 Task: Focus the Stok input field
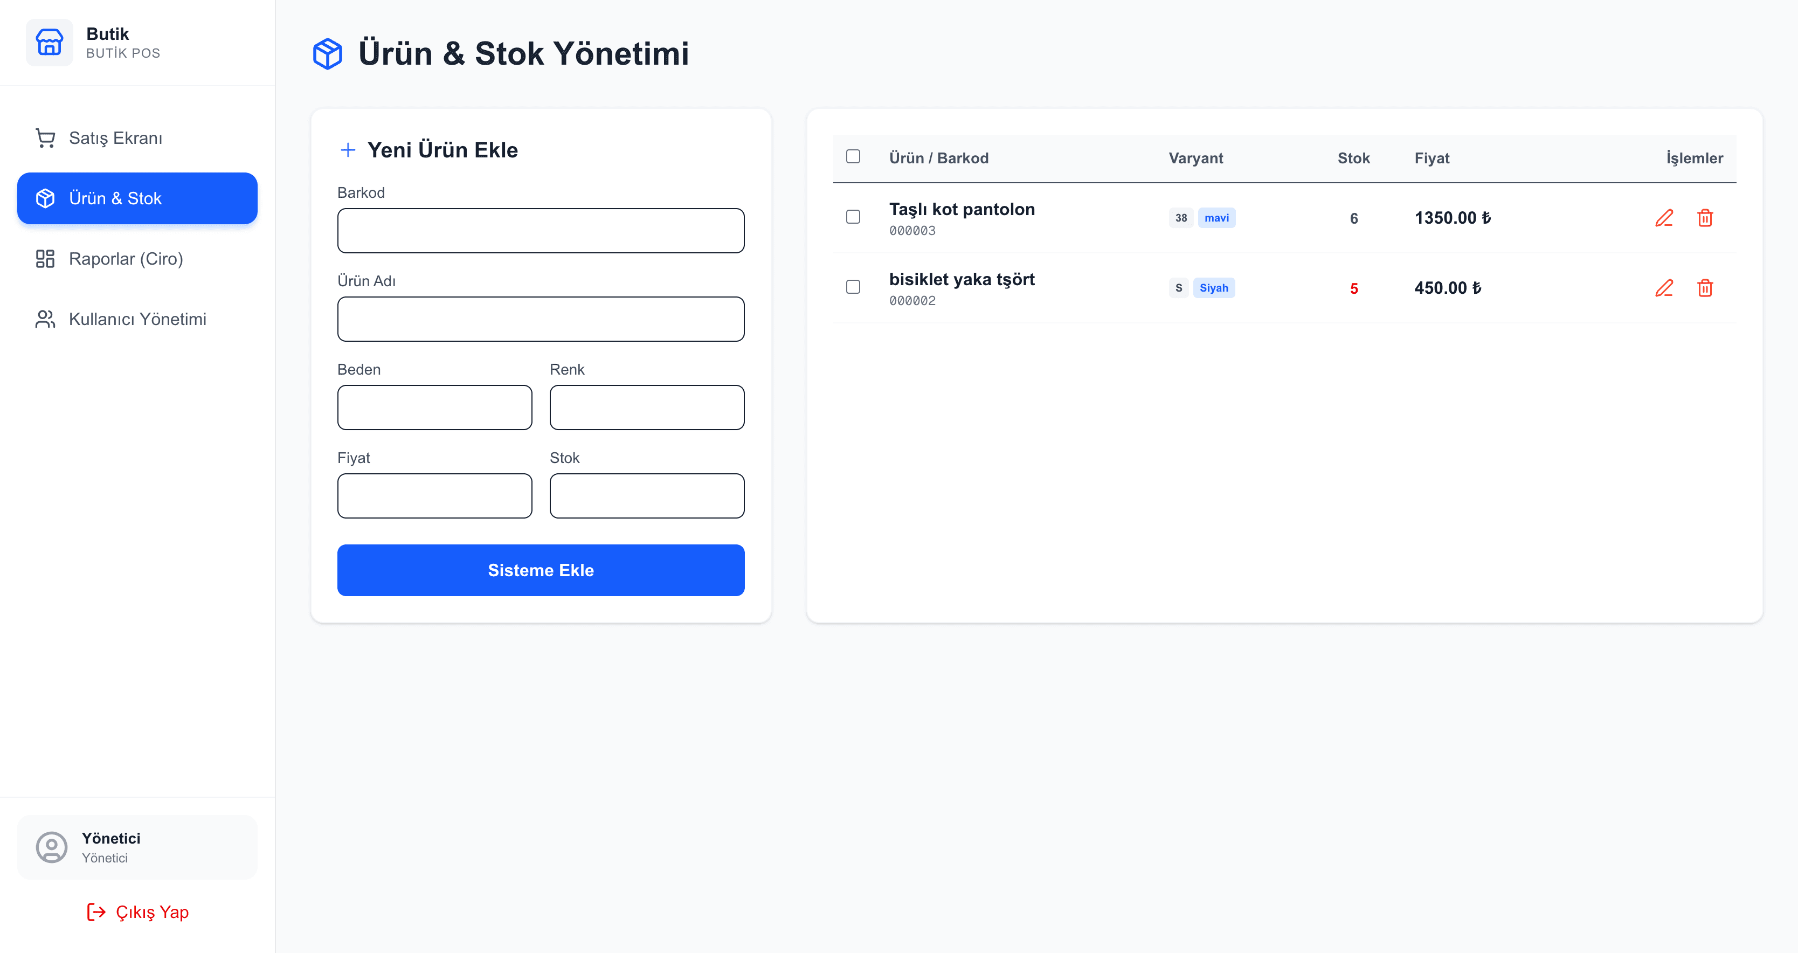tap(647, 496)
